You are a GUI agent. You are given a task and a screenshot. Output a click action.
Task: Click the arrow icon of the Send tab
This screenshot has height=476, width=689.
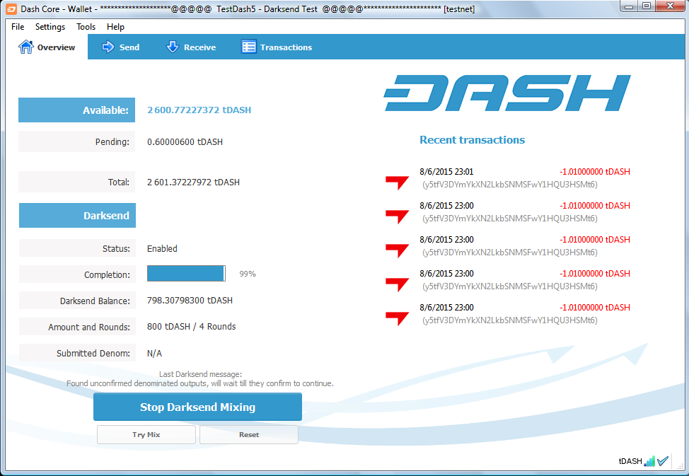(108, 47)
